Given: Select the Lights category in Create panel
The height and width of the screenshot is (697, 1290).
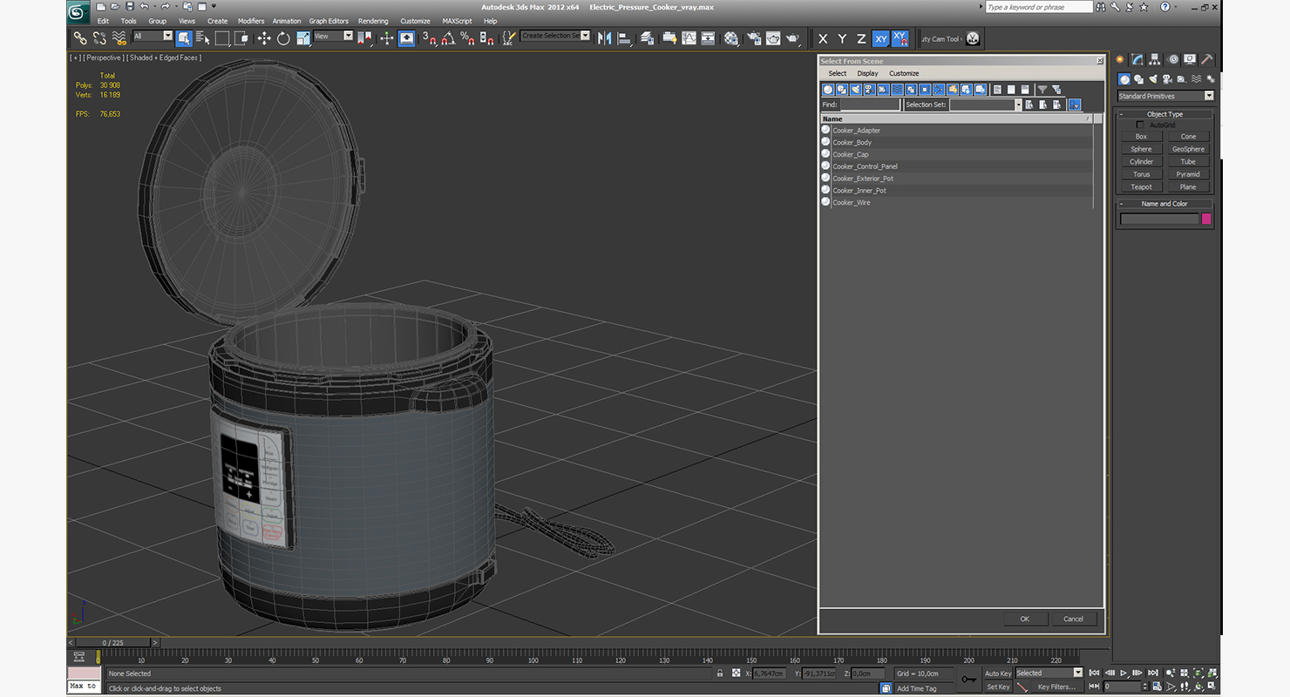Looking at the screenshot, I should tap(1153, 79).
